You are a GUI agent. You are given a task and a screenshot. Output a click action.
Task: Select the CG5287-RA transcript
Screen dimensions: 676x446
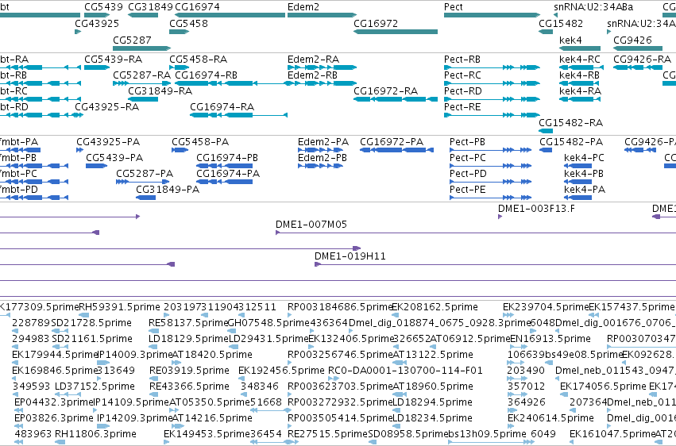coord(142,83)
